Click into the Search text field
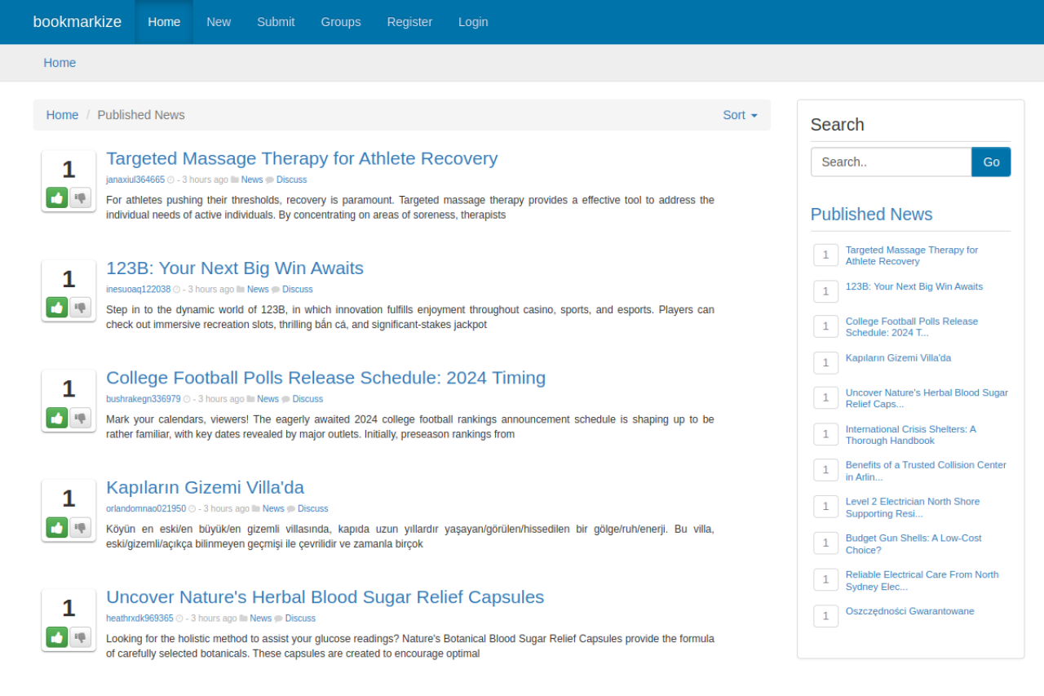 click(891, 162)
